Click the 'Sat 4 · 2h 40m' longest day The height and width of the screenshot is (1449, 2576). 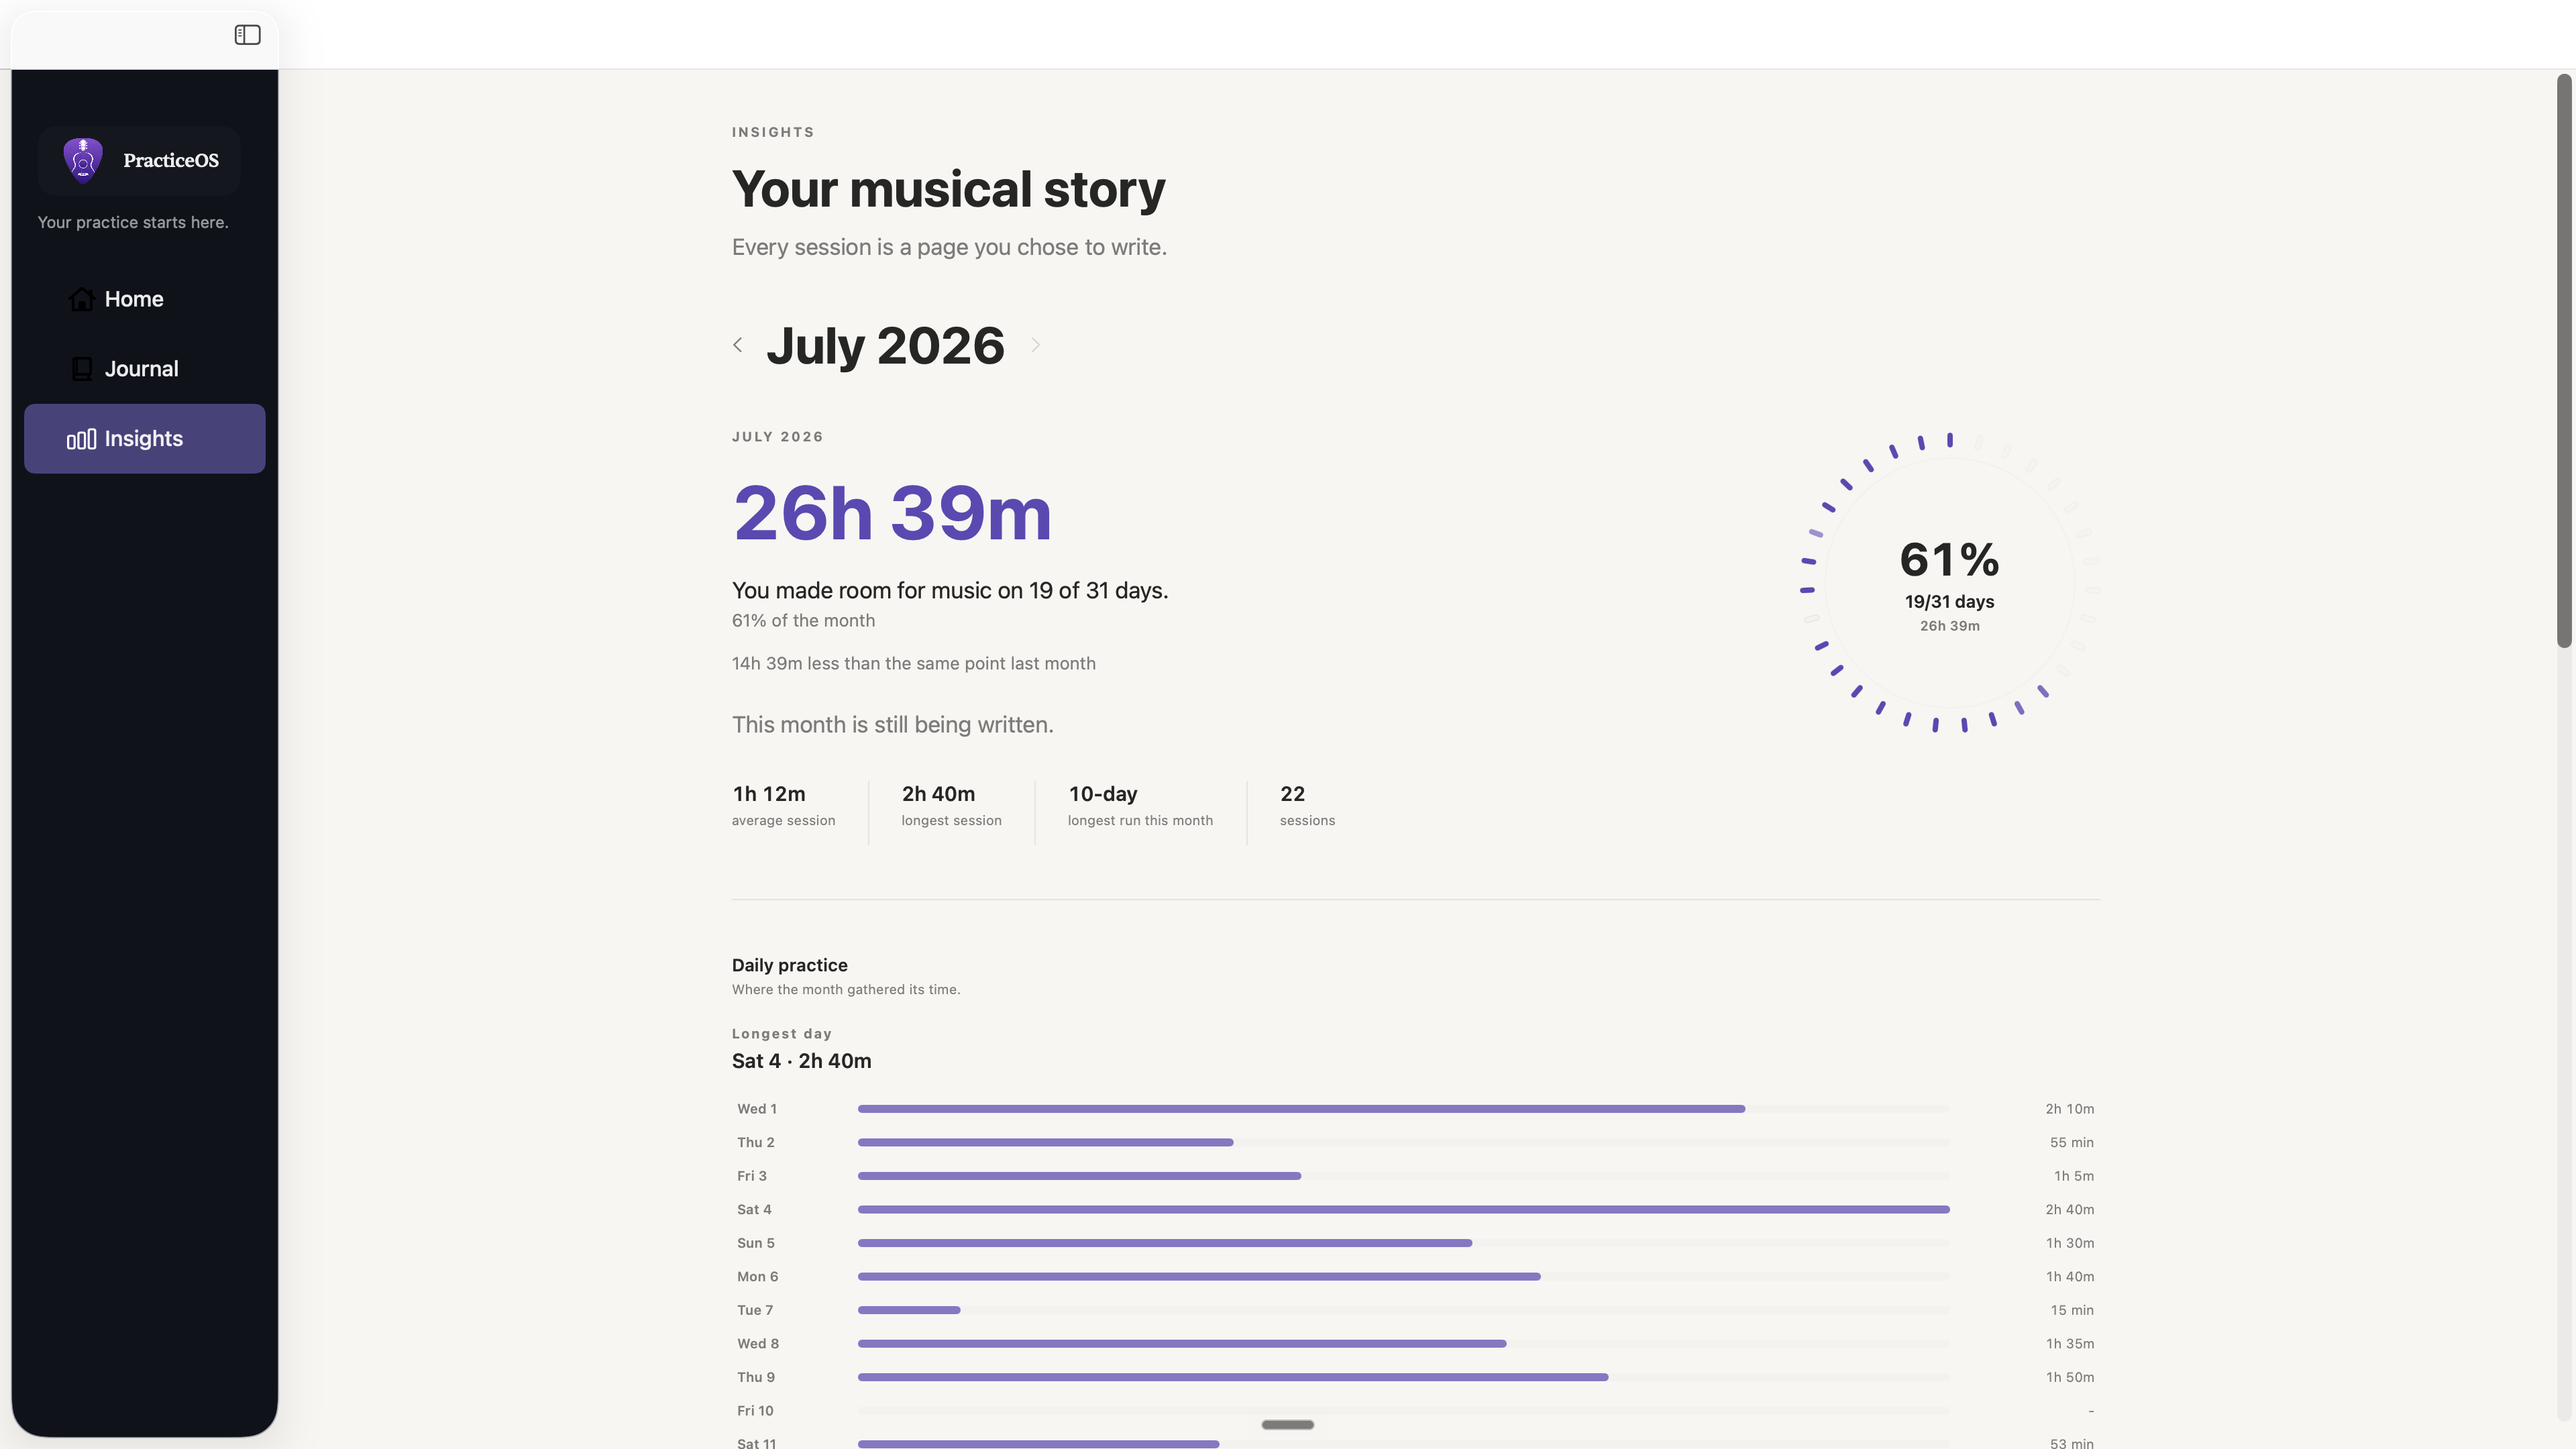[801, 1061]
